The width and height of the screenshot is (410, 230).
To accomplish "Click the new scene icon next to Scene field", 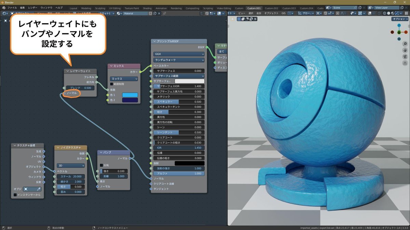I will (360, 7).
